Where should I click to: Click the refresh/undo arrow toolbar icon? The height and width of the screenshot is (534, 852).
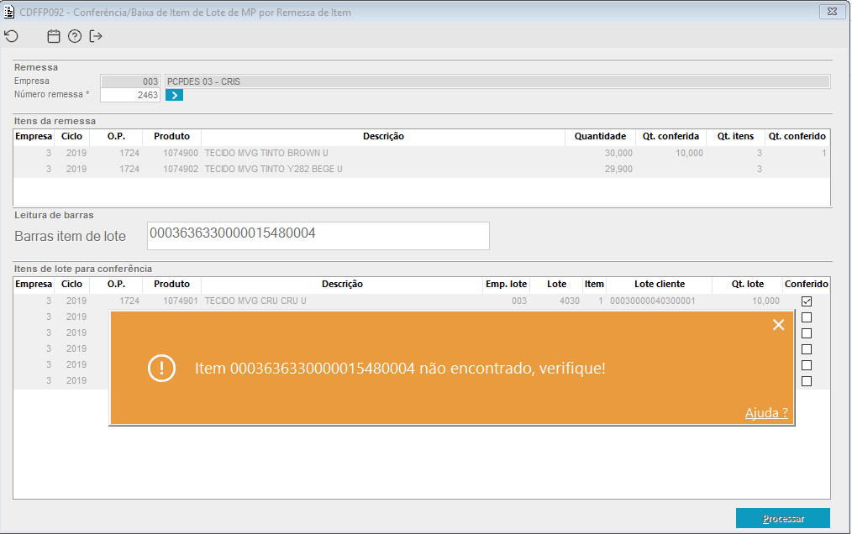tap(12, 36)
